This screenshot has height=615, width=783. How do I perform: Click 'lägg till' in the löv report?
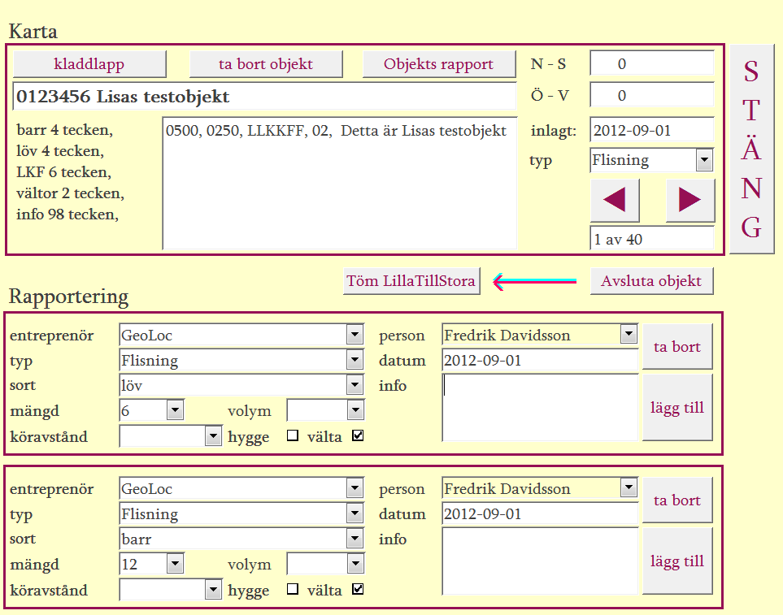[677, 408]
